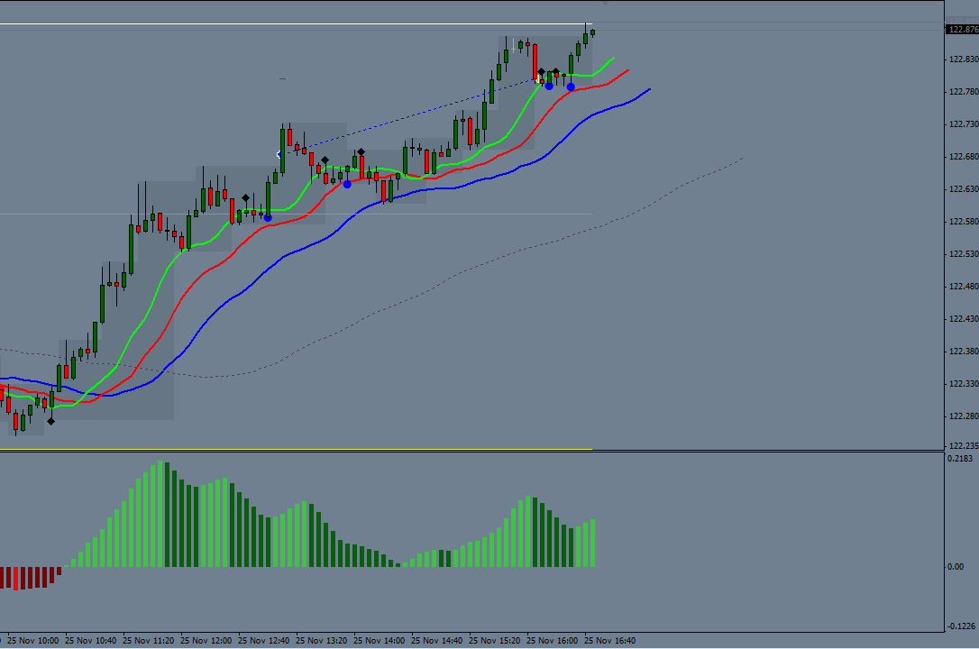This screenshot has width=979, height=649.
Task: Select the thin blue horizontal level line
Action: (296, 214)
